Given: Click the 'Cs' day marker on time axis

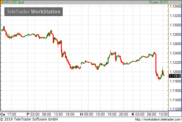Looking at the screenshot, I should (3, 114).
